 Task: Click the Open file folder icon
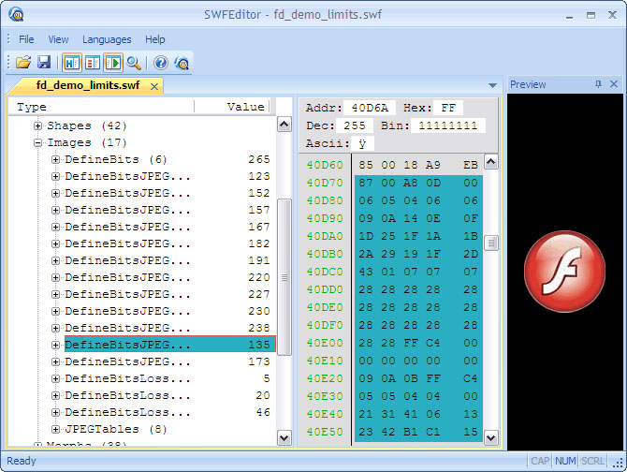[x=23, y=63]
